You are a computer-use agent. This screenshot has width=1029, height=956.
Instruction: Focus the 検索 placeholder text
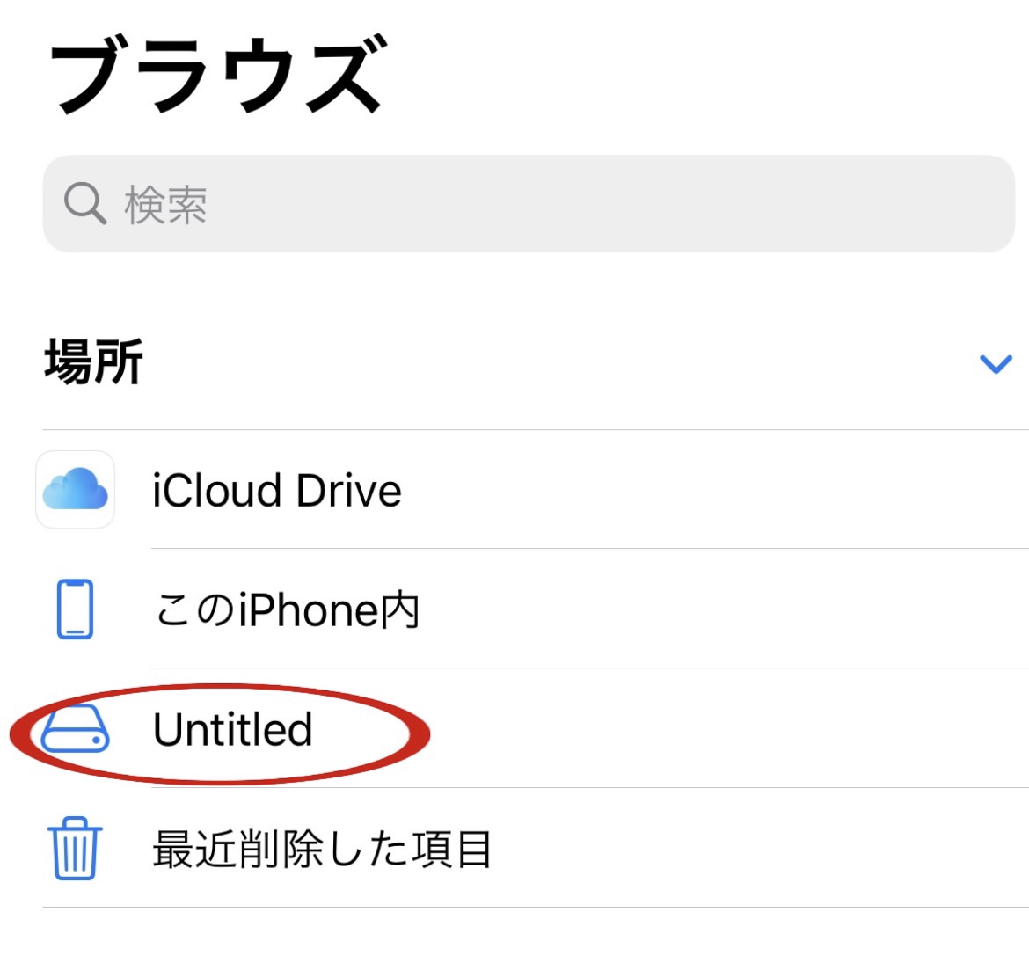click(165, 205)
